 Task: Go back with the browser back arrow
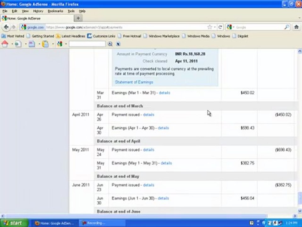pyautogui.click(x=6, y=27)
